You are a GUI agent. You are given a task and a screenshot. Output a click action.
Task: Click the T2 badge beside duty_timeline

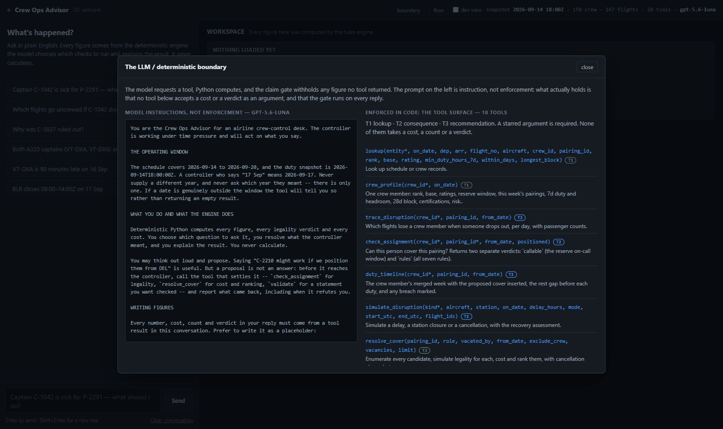tap(511, 275)
